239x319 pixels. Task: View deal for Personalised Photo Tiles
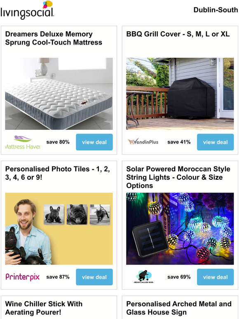94,277
